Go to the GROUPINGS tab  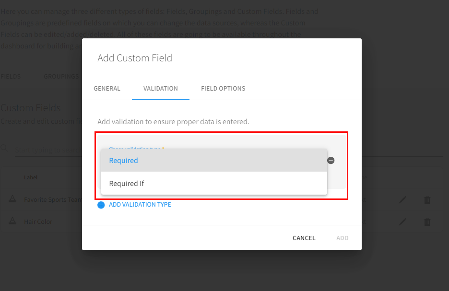[x=61, y=77]
